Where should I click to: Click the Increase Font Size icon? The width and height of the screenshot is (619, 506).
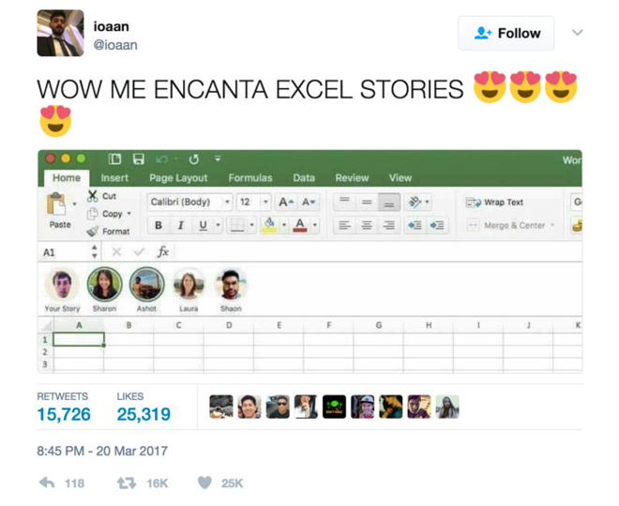tap(286, 202)
